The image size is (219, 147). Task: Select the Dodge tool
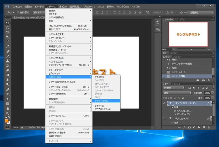[7, 84]
